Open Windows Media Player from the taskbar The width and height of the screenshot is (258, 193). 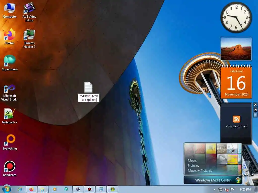coord(54,189)
